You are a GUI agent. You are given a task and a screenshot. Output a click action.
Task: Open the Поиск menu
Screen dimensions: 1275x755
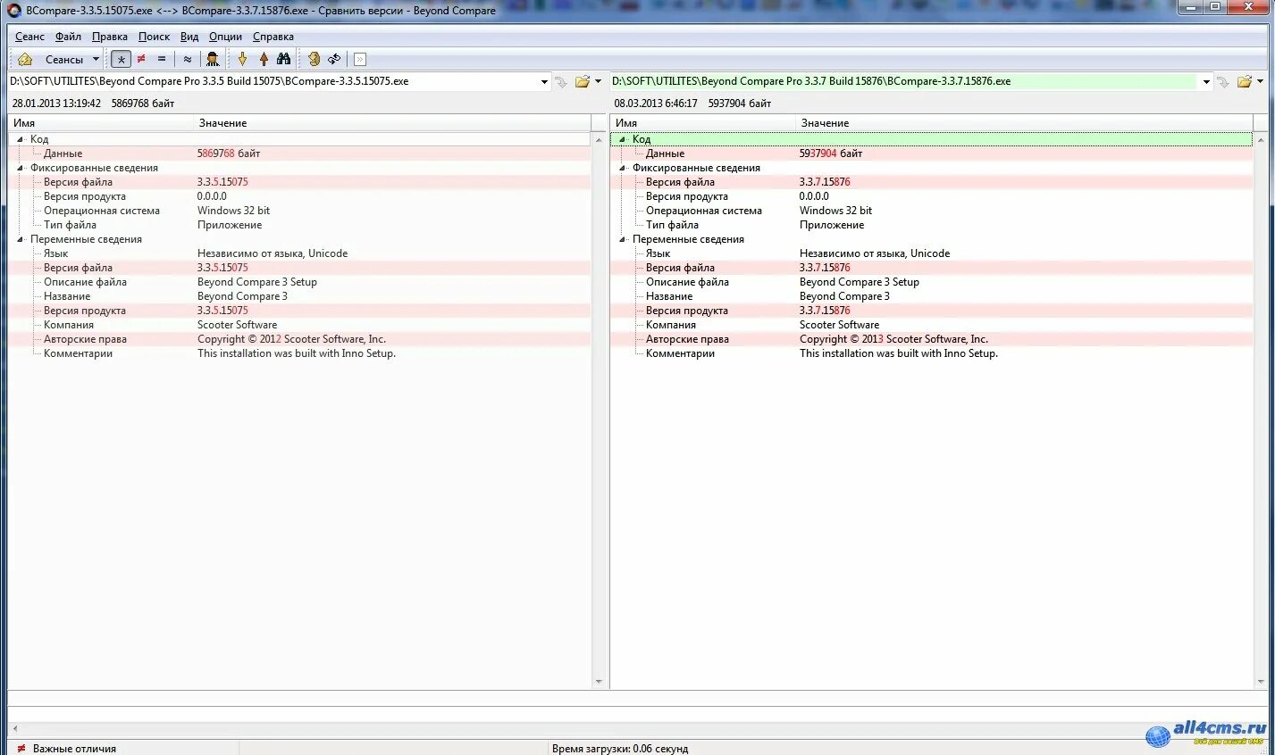[154, 37]
